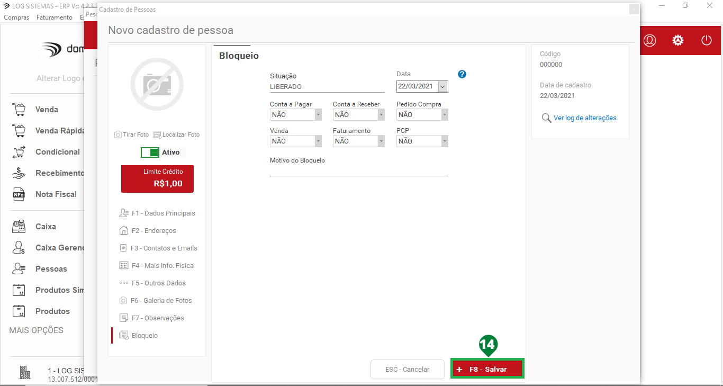The height and width of the screenshot is (386, 723).
Task: Click the Caixa register icon
Action: coord(19,227)
